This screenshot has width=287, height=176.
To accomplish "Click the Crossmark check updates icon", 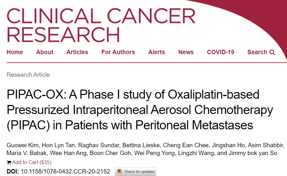I will tap(119, 172).
